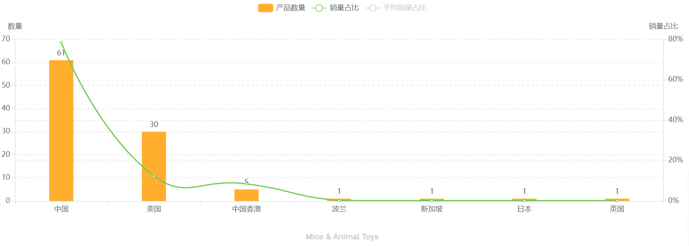Click the 波兰 x-axis label
This screenshot has height=246, width=689.
[x=339, y=209]
